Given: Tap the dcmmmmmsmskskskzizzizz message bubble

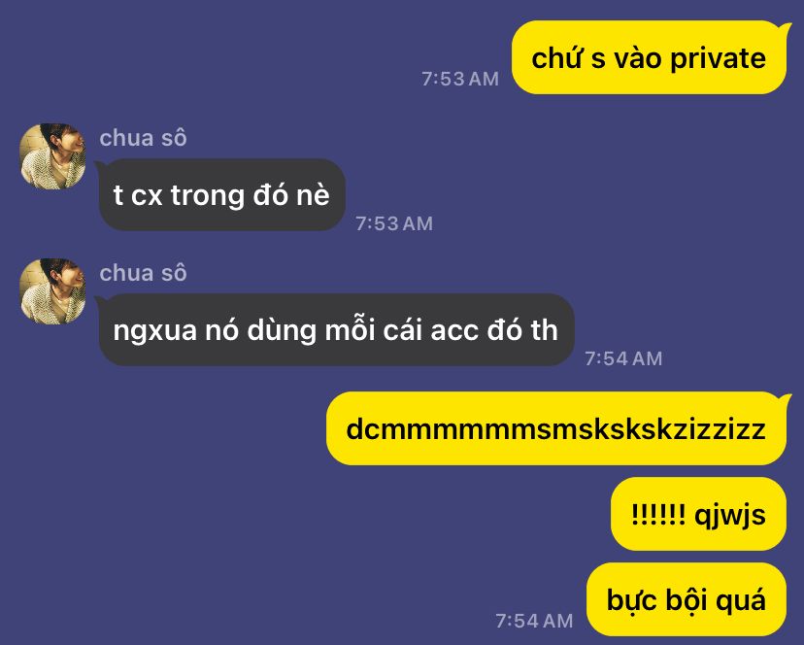Looking at the screenshot, I should pyautogui.click(x=556, y=428).
